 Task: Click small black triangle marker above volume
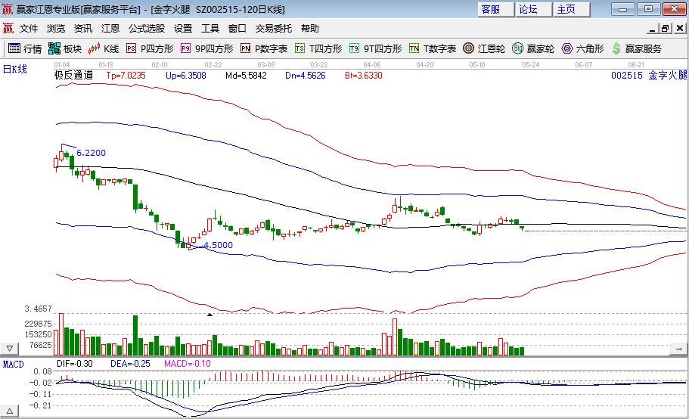point(210,315)
